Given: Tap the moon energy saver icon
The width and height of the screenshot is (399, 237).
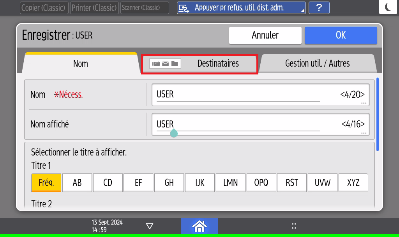Looking at the screenshot, I should [389, 7].
